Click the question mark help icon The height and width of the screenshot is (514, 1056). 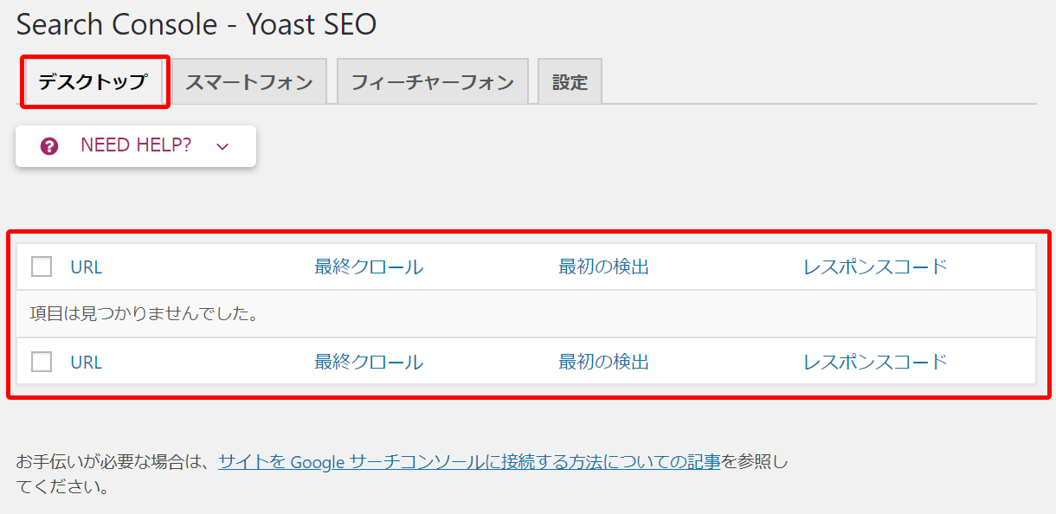49,146
